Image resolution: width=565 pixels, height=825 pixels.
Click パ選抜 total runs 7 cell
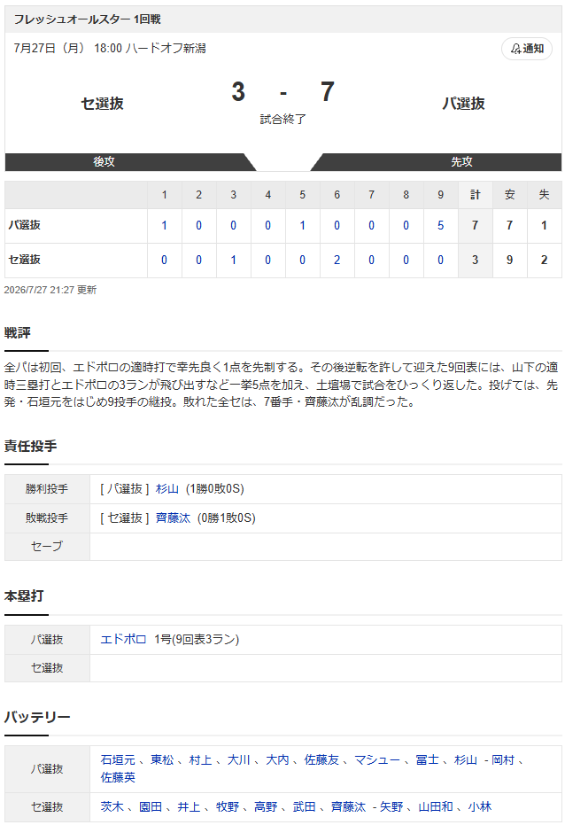click(476, 226)
